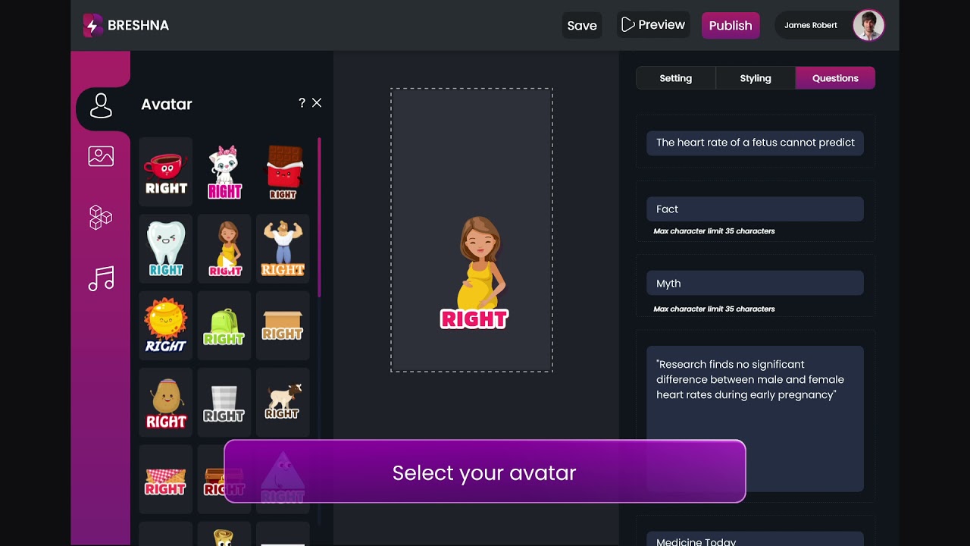
Task: Open the music note sidebar icon
Action: pos(101,279)
